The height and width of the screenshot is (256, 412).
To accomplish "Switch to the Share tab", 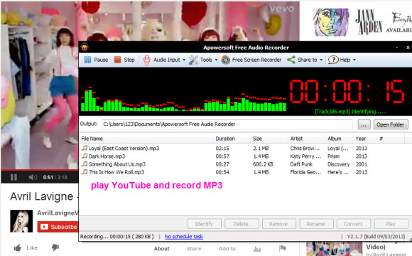I will pos(194,249).
